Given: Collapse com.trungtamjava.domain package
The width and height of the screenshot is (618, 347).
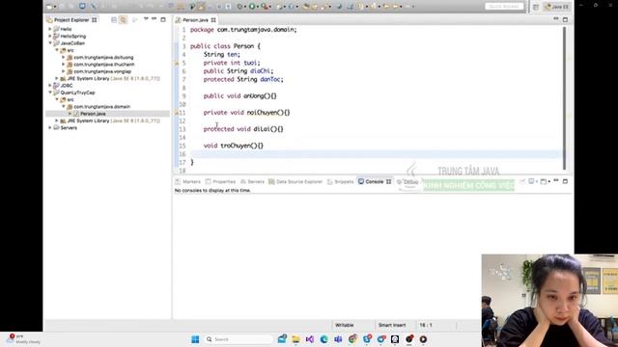Looking at the screenshot, I should 64,107.
